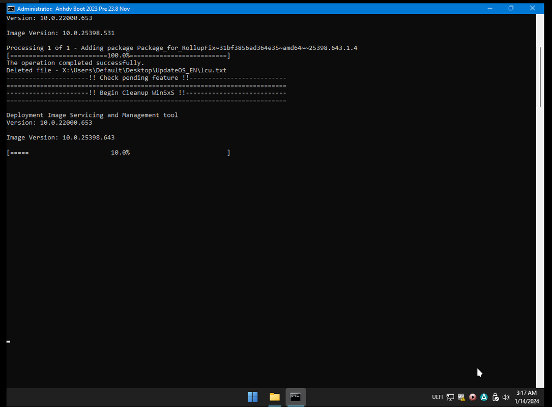Click the 'Processing 1 of 1' package line
This screenshot has width=552, height=407.
pos(182,47)
